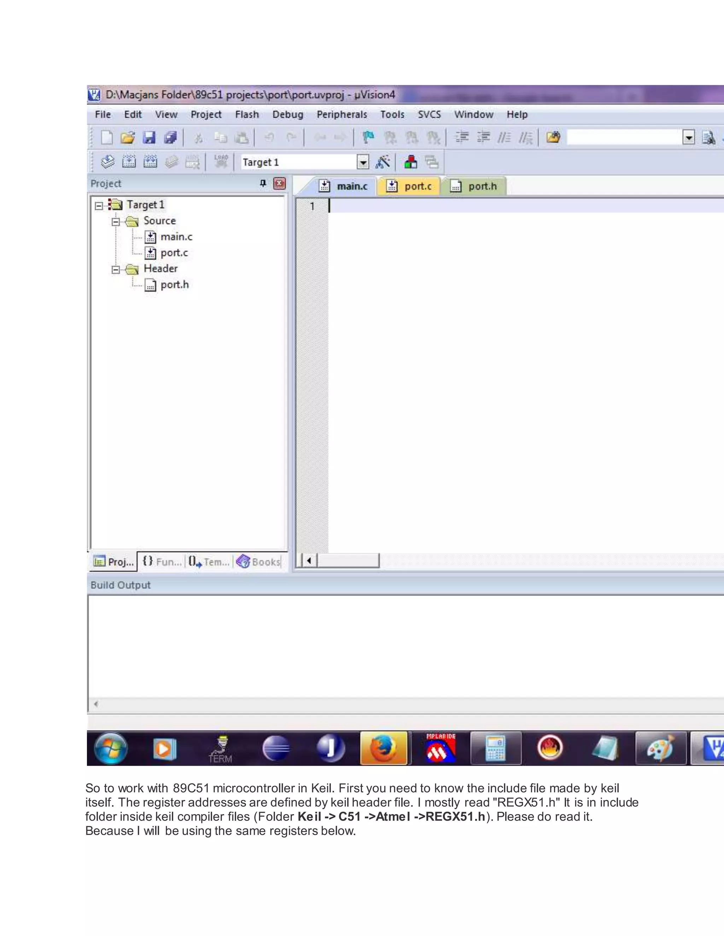Viewport: 724px width, 936px height.
Task: Click the Translate current file icon
Action: coord(108,162)
